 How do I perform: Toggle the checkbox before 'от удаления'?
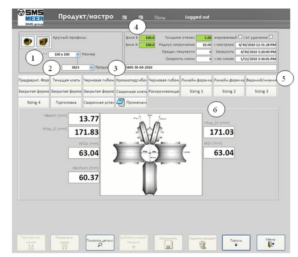click(271, 37)
